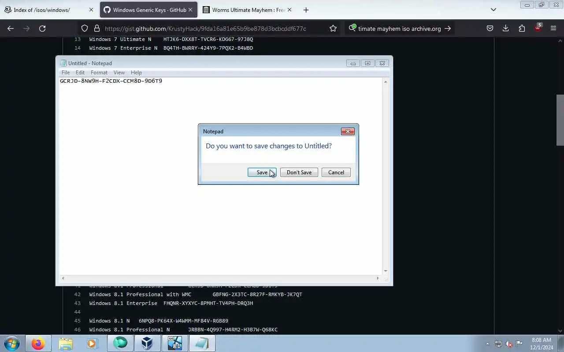The height and width of the screenshot is (352, 564).
Task: Save page to Pocket
Action: [490, 28]
